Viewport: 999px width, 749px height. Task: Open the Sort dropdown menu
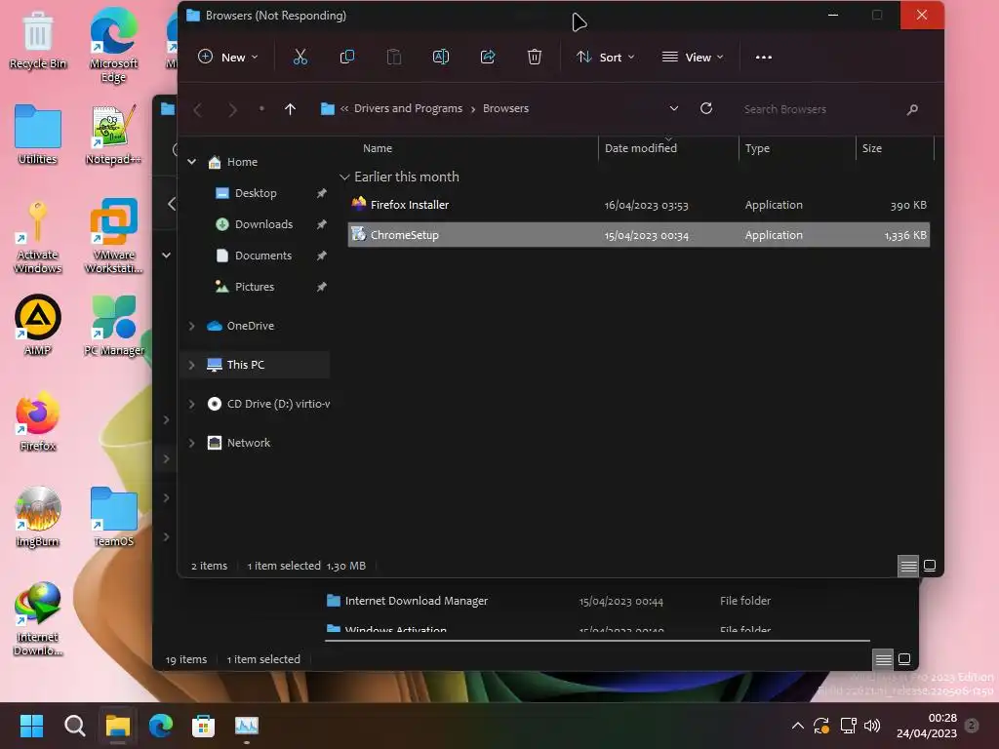605,58
